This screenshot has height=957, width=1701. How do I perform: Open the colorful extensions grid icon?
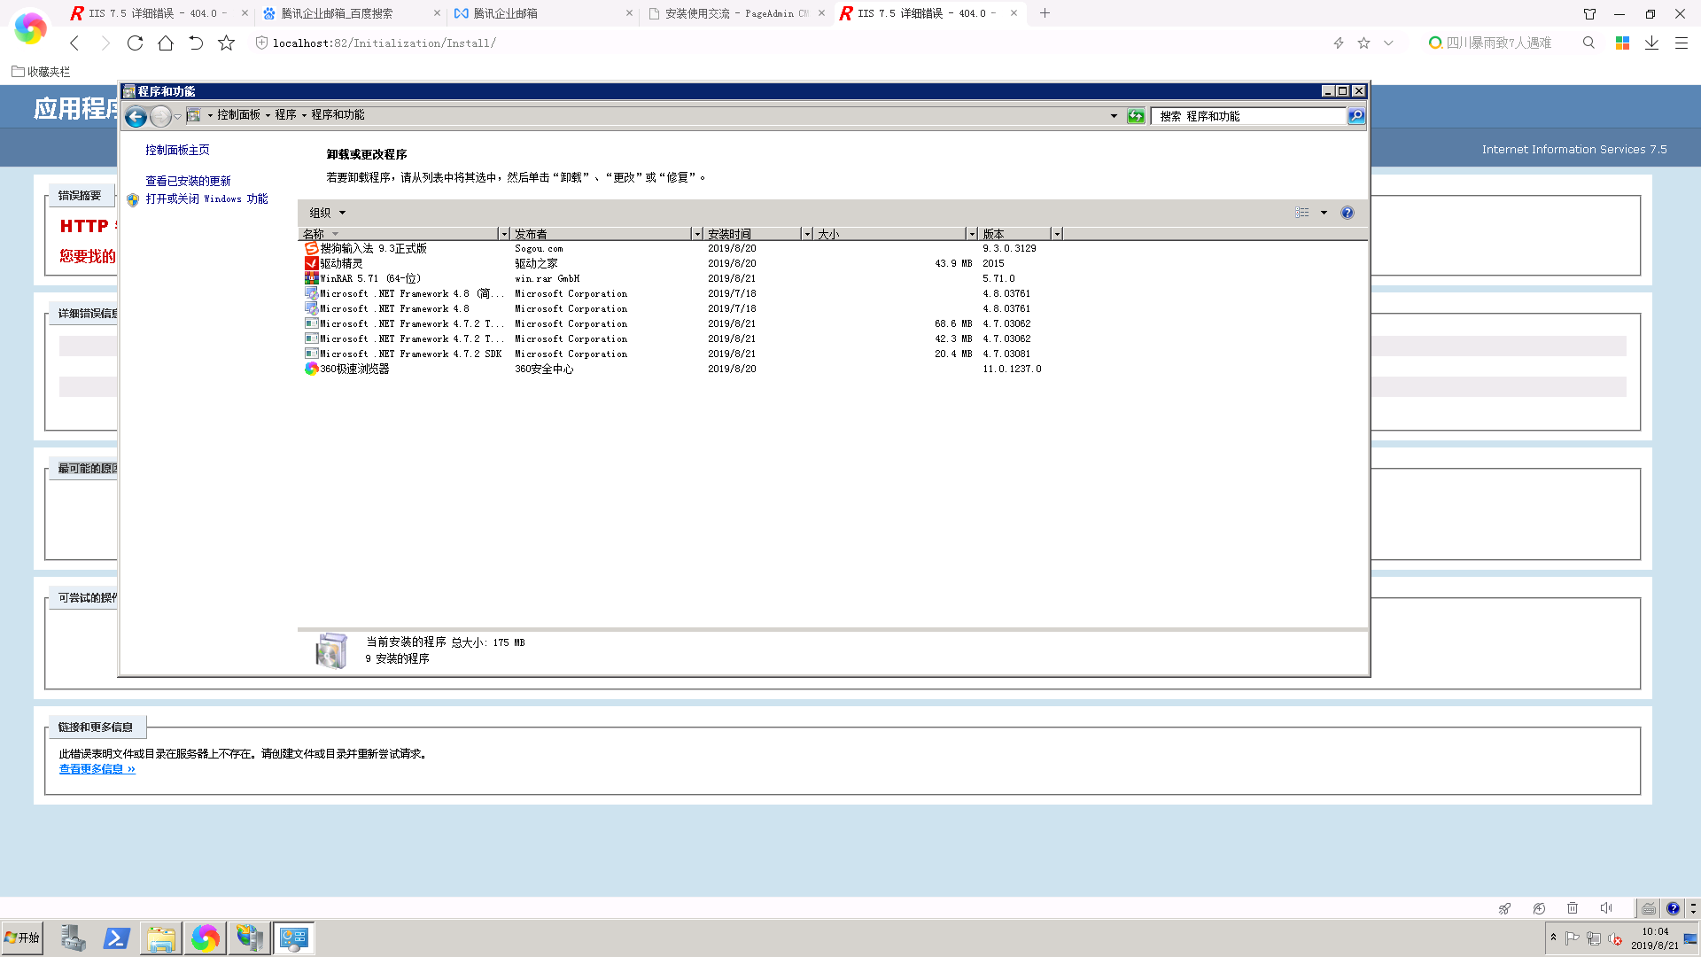(x=1622, y=43)
